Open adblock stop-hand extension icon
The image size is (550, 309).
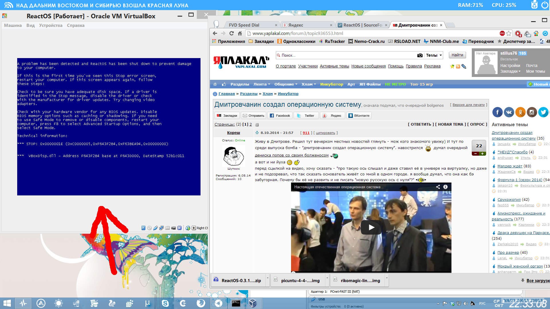[x=518, y=33]
